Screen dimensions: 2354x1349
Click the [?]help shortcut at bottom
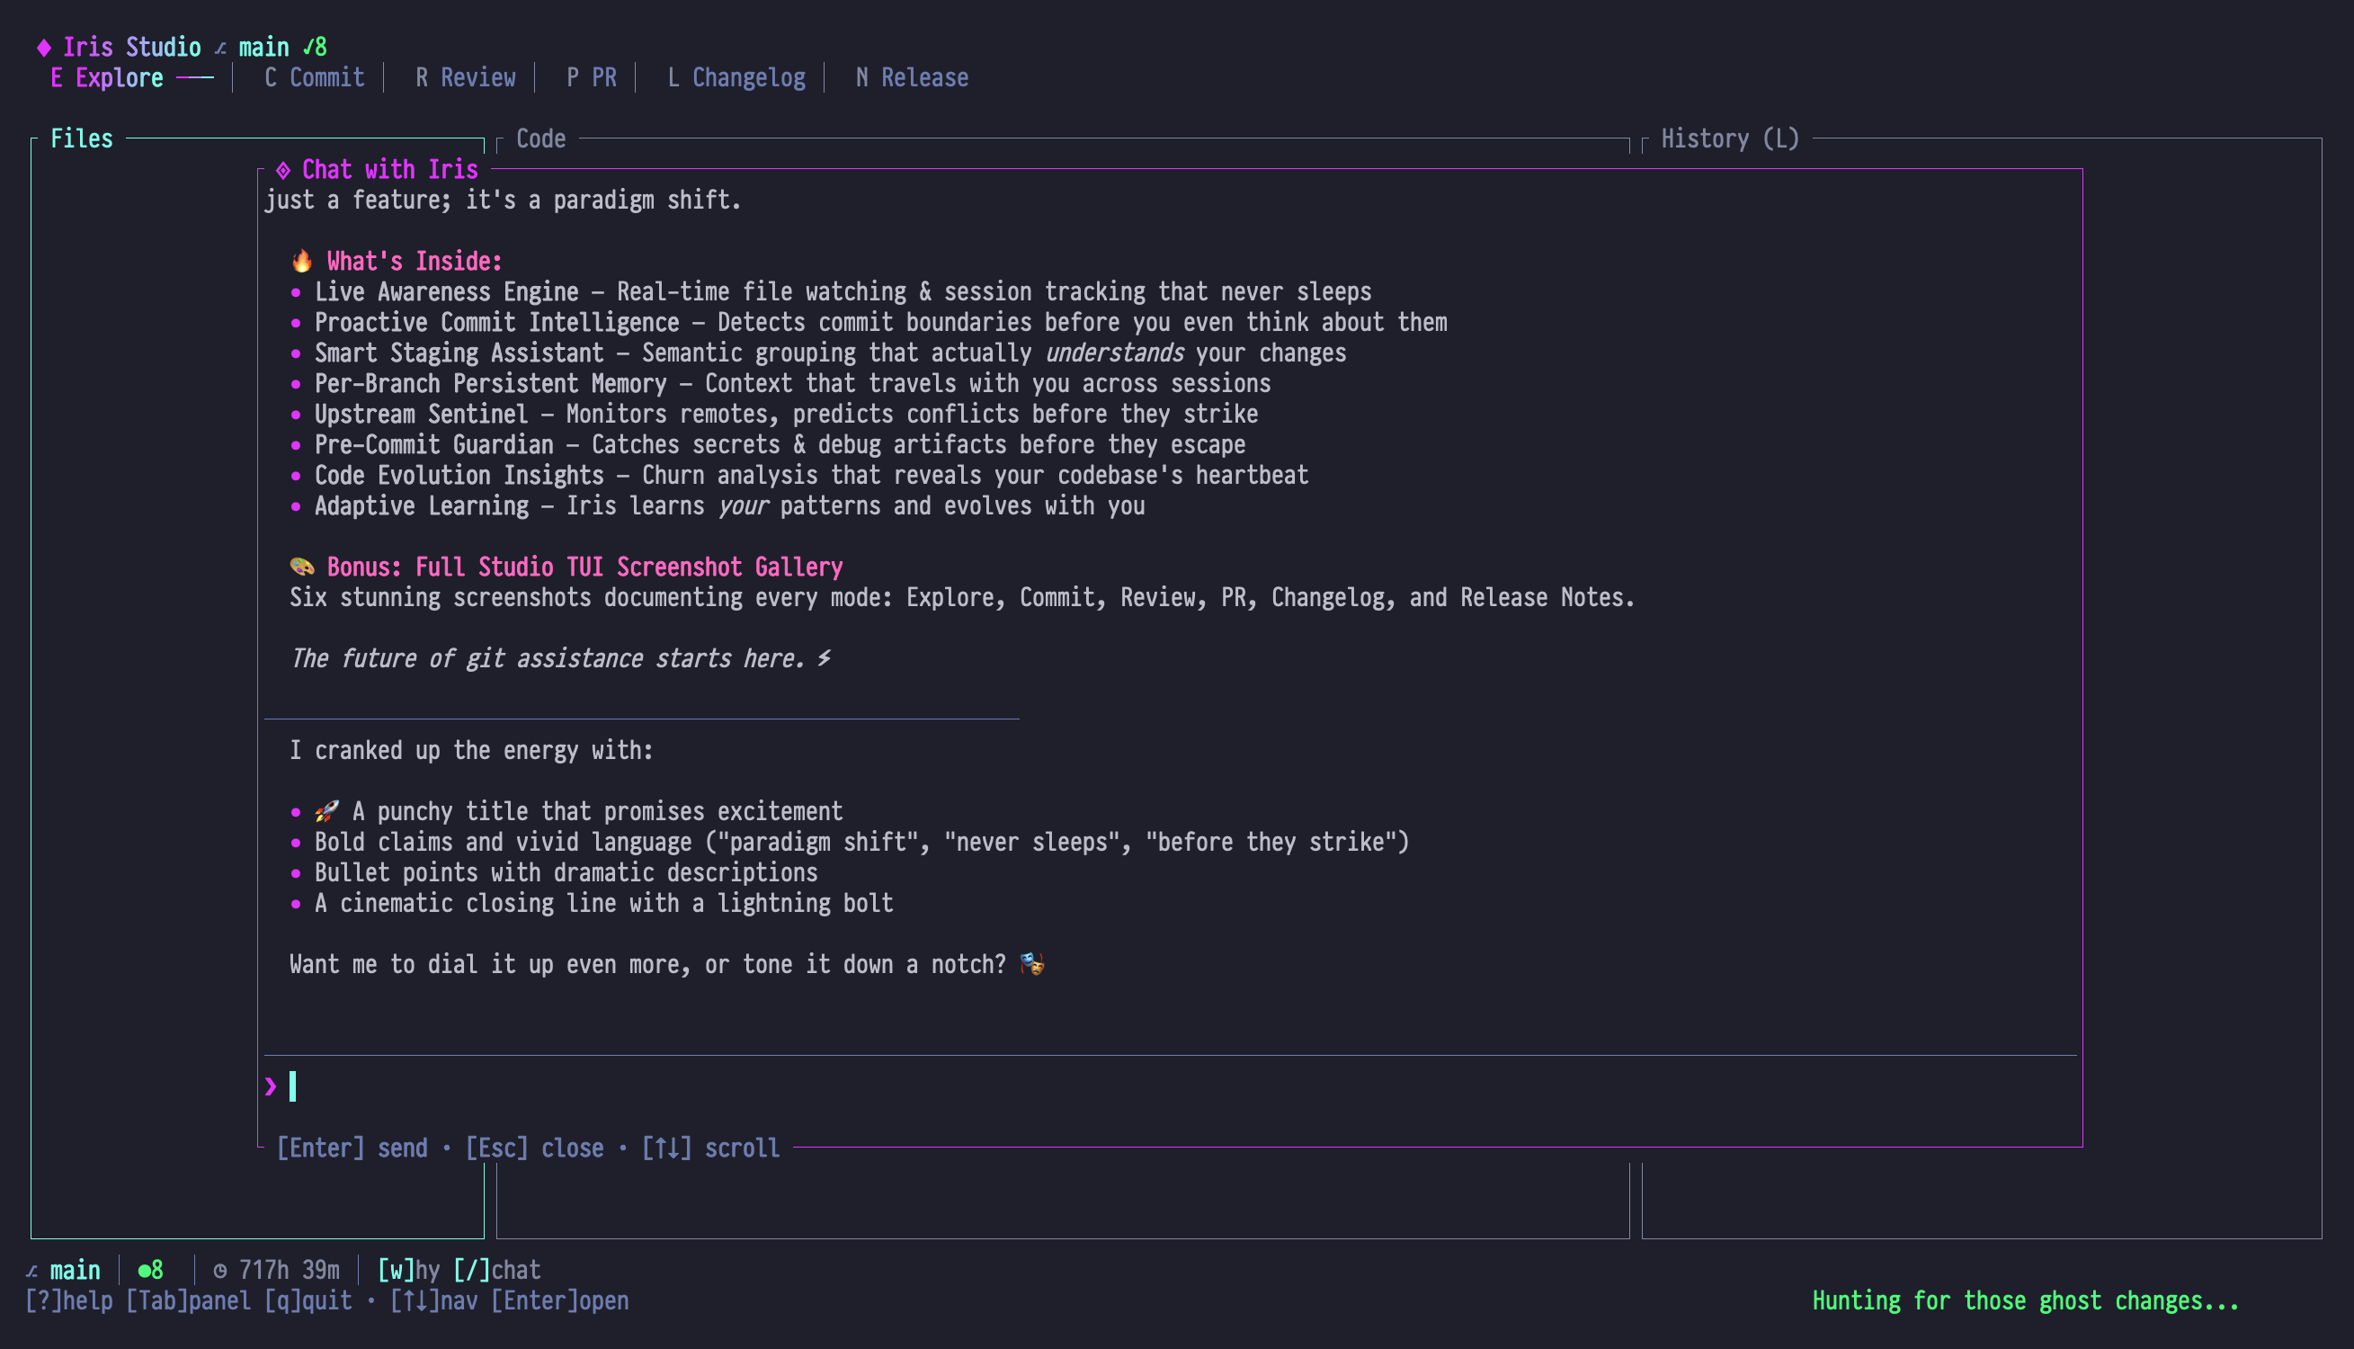[68, 1300]
